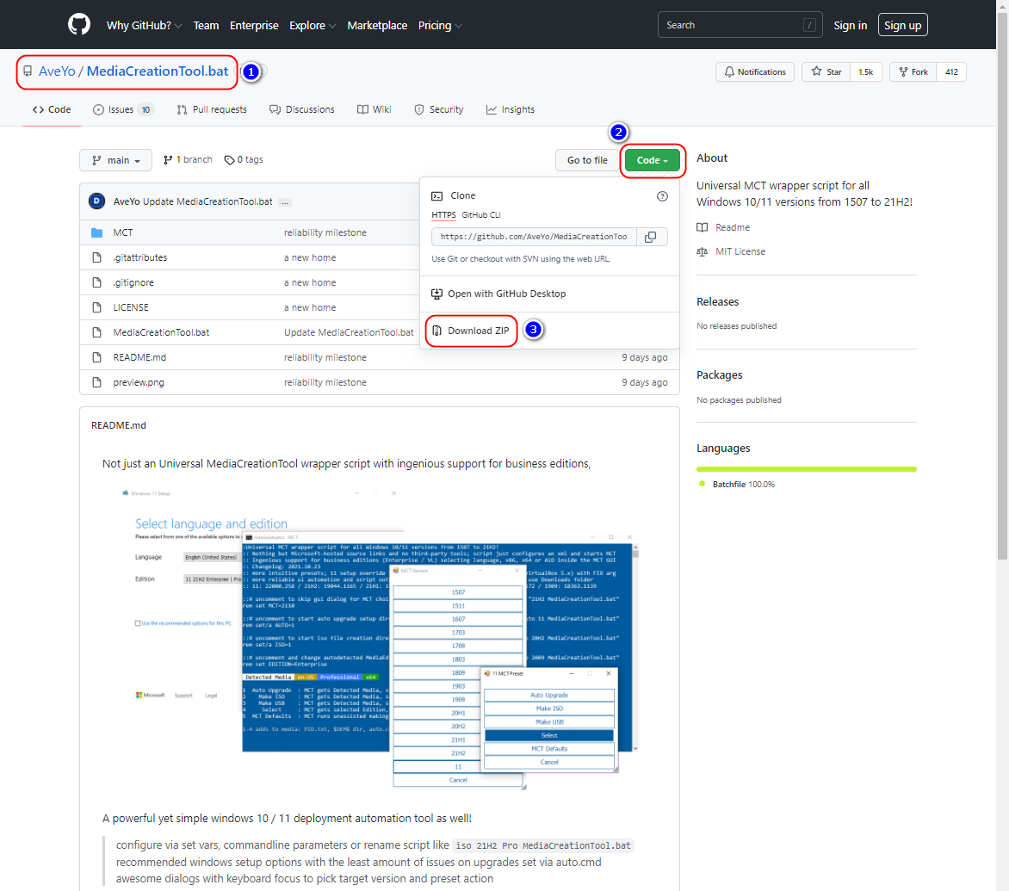Open the preview.png file

139,383
